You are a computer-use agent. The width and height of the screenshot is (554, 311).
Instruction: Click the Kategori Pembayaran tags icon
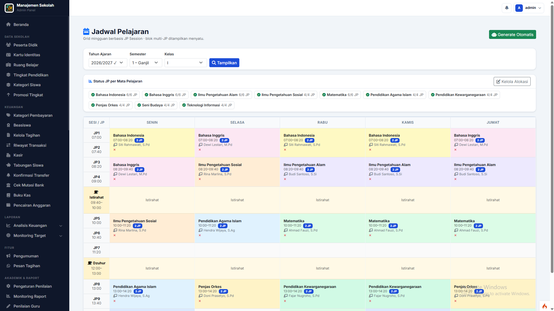pos(8,115)
